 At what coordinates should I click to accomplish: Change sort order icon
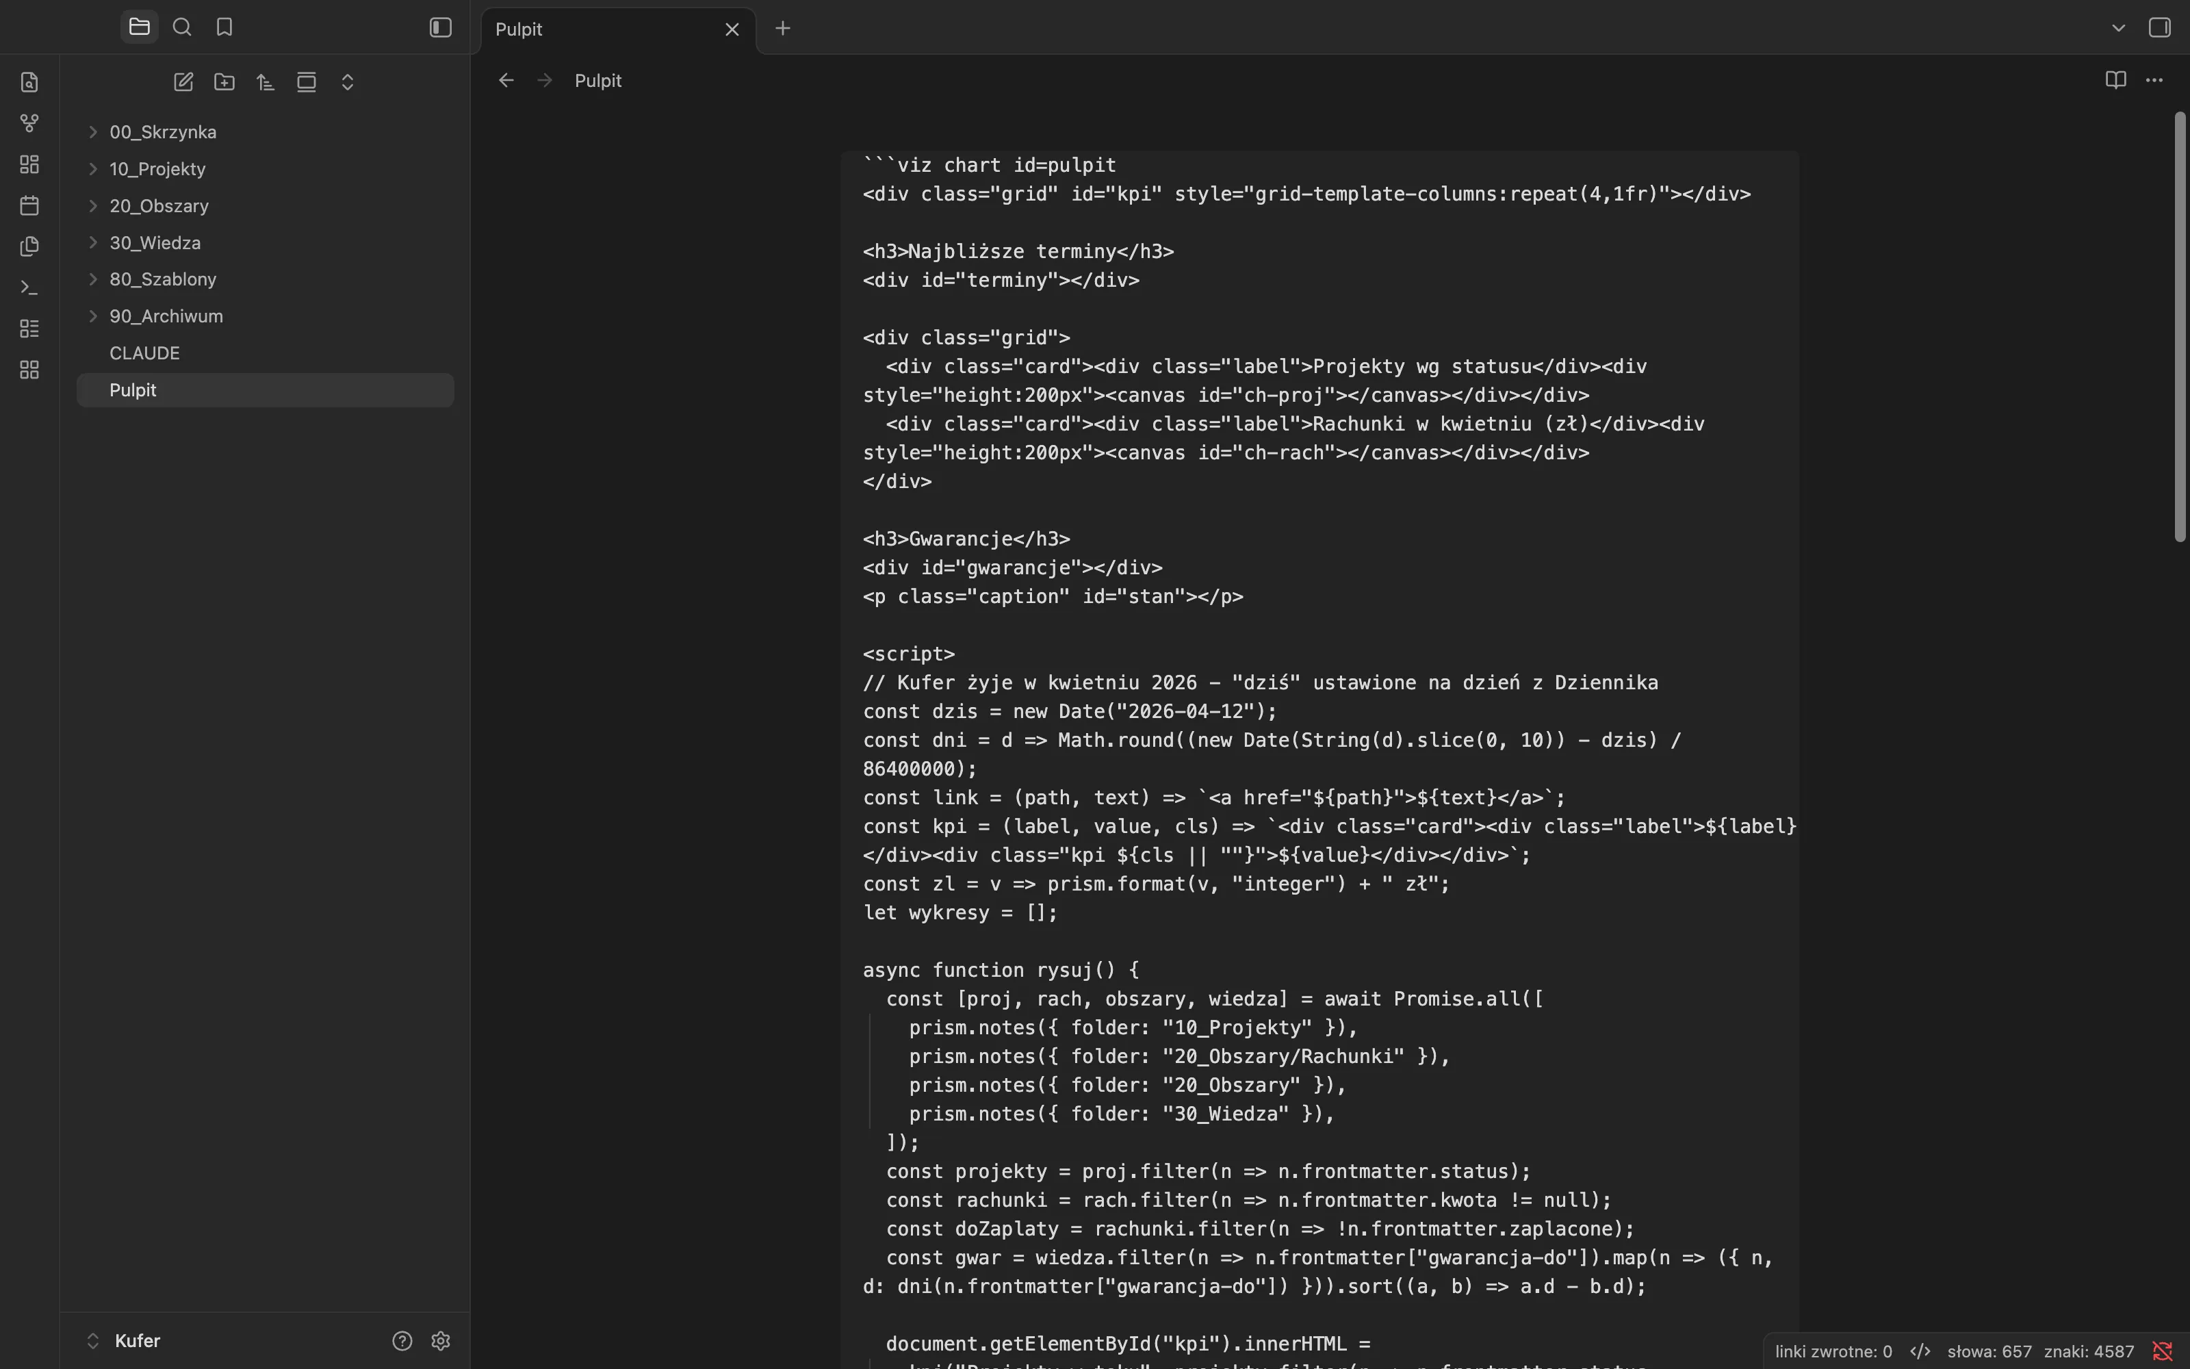click(x=265, y=82)
